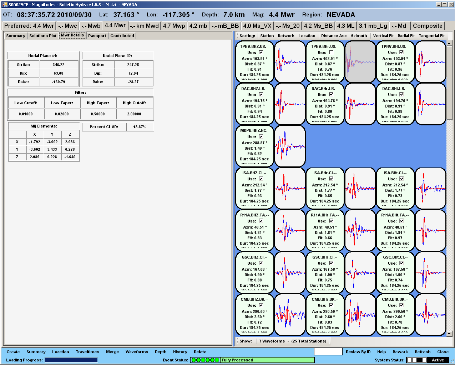This screenshot has width=455, height=365.
Task: Uncheck Use for MDPB.HHZ.NC
Action: (x=261, y=136)
